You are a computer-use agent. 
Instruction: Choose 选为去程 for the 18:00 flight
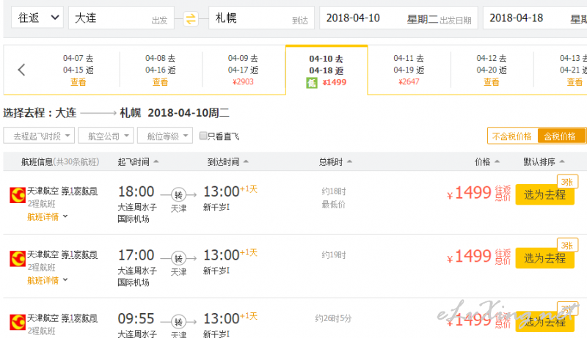544,194
